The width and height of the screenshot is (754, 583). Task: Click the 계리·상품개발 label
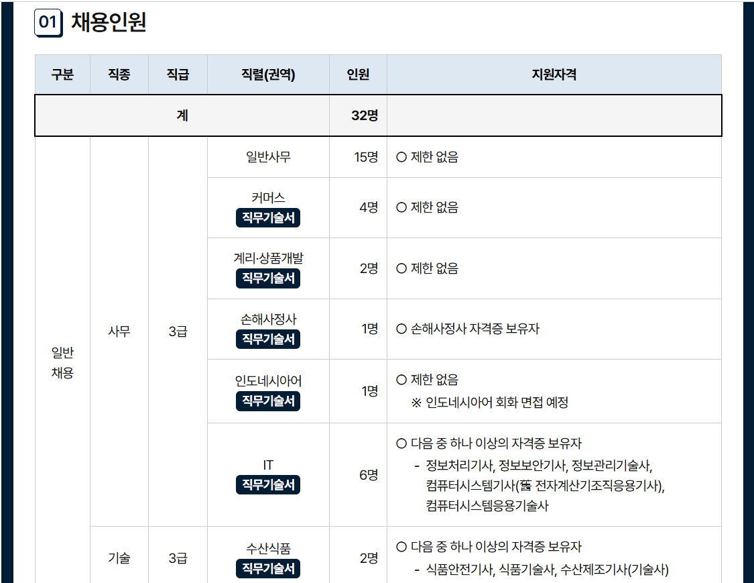268,258
